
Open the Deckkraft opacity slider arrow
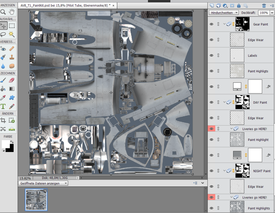click(272, 13)
